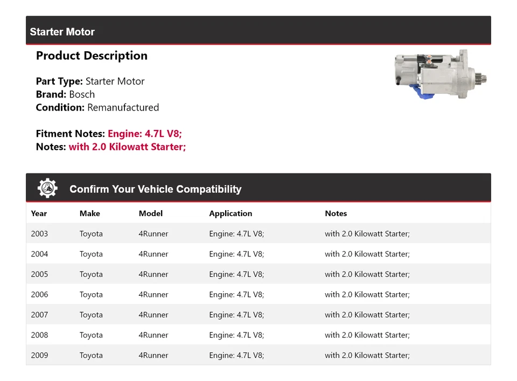Click the Year column header

[39, 213]
